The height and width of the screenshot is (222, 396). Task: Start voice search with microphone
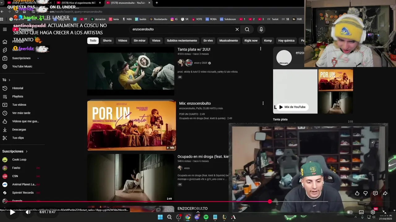[x=261, y=29]
